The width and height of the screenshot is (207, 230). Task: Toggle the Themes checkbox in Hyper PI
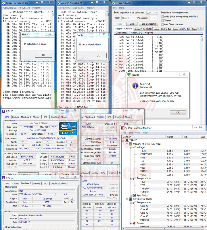(x=162, y=21)
